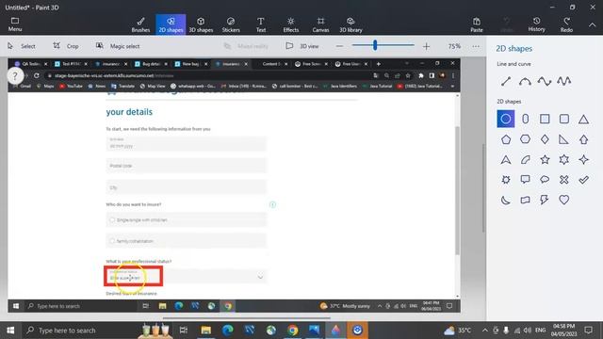
Task: Select the wavy Flag banner shape
Action: [x=526, y=200]
